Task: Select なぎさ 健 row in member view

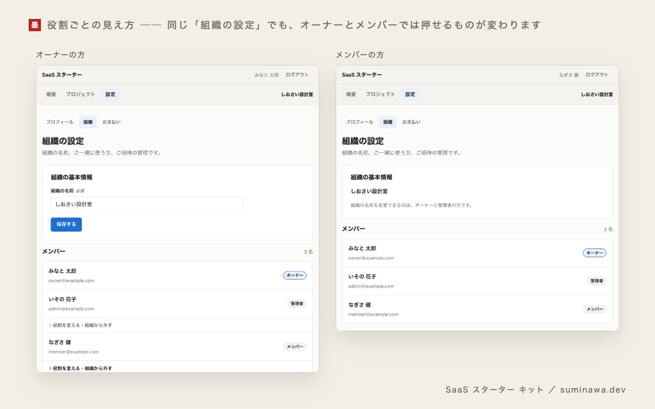Action: tap(477, 309)
